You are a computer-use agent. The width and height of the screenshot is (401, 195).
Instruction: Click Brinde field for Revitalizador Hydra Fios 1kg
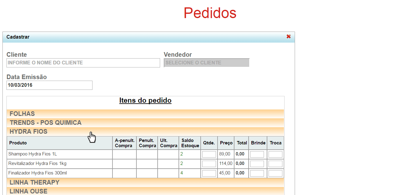click(257, 164)
